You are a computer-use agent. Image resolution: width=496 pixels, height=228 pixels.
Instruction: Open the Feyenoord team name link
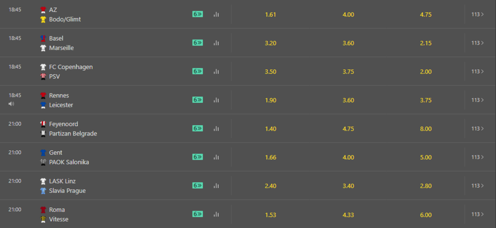tap(63, 124)
